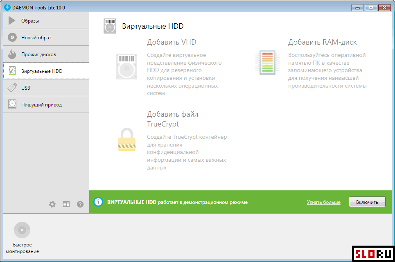Open the license card icon next to gear
This screenshot has height=262, width=395.
coord(66,204)
